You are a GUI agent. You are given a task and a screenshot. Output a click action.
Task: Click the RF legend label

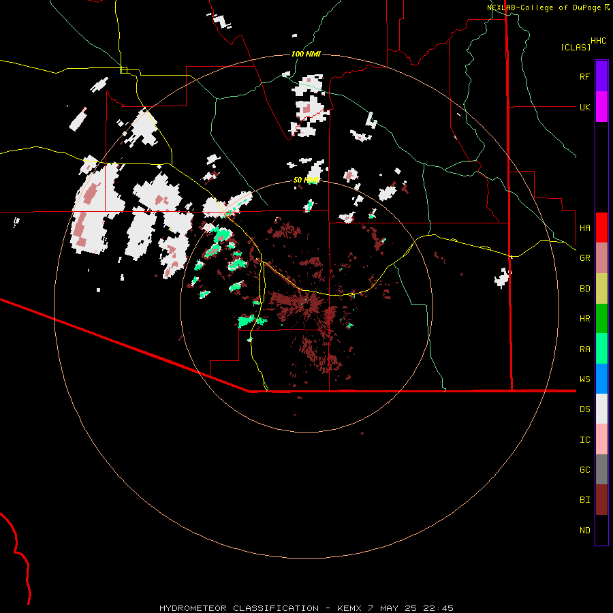(x=584, y=76)
